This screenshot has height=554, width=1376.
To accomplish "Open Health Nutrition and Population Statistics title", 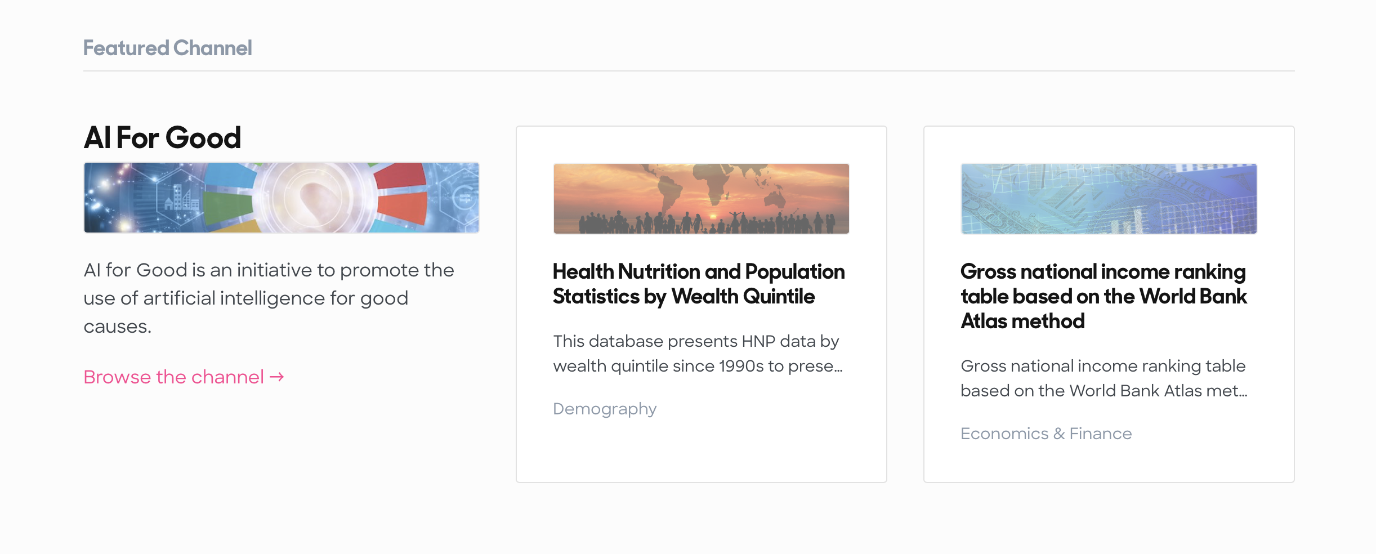I will 699,284.
